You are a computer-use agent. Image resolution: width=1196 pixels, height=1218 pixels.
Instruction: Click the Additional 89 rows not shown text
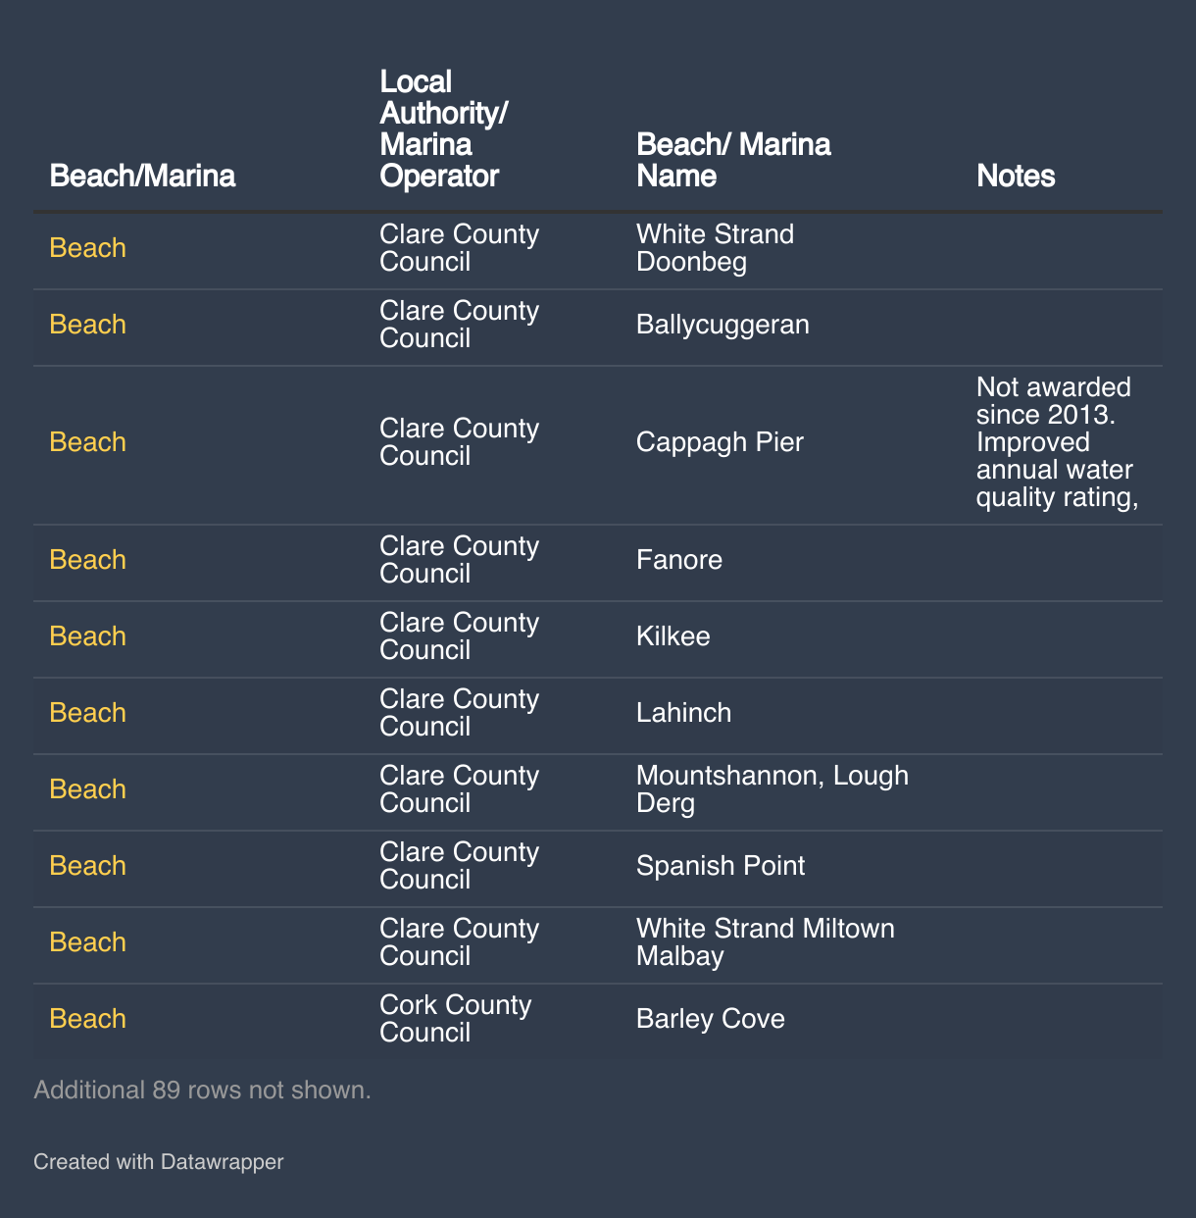[x=202, y=1090]
